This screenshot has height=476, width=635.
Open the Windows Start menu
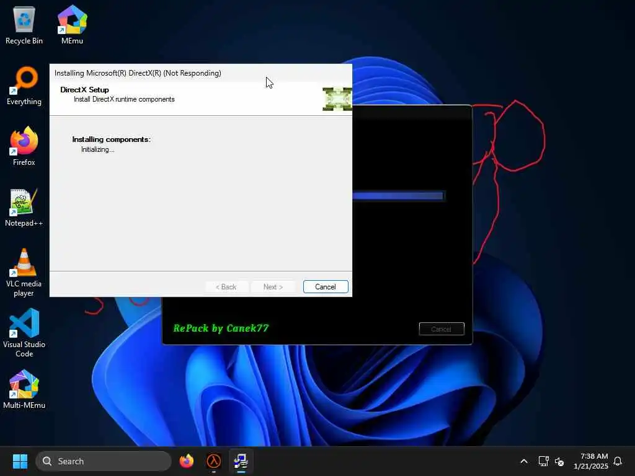click(x=20, y=461)
